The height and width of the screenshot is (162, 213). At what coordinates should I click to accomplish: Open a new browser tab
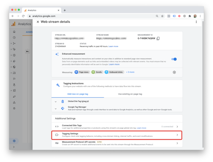pyautogui.click(x=65, y=10)
